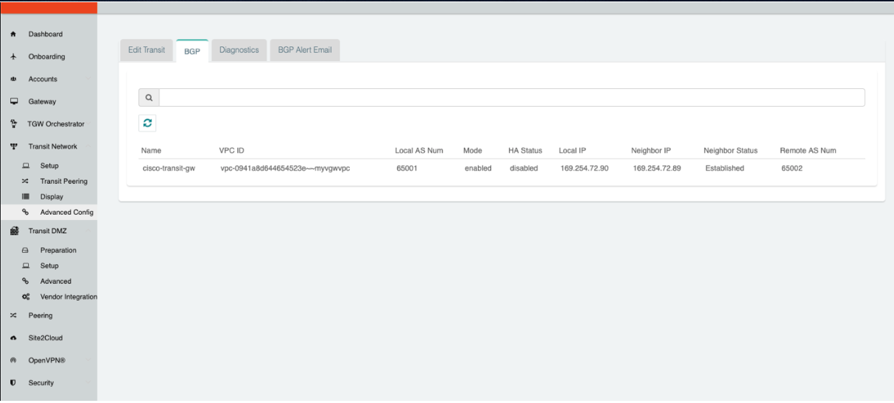Open Transit Peering in the sidebar
Image resolution: width=894 pixels, height=403 pixels.
pyautogui.click(x=63, y=181)
